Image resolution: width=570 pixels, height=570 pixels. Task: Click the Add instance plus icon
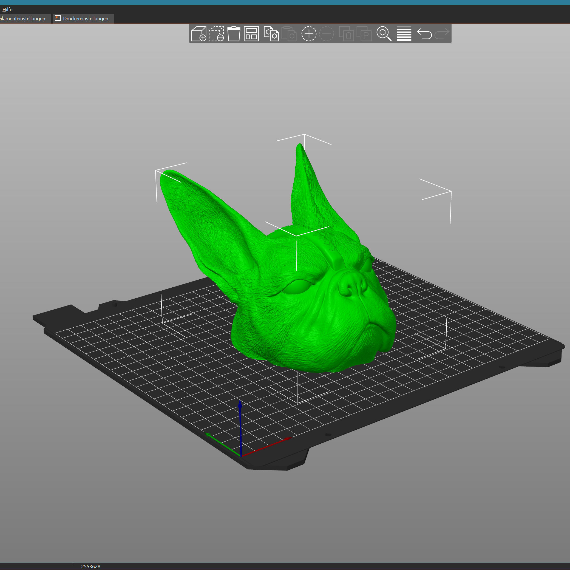click(309, 34)
